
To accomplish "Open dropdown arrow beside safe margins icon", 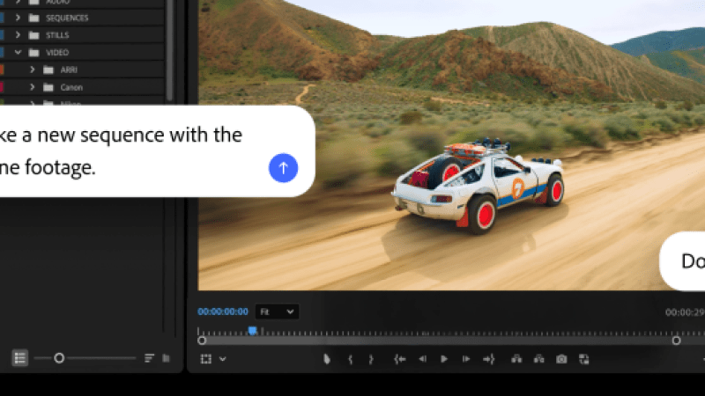I will (x=223, y=359).
